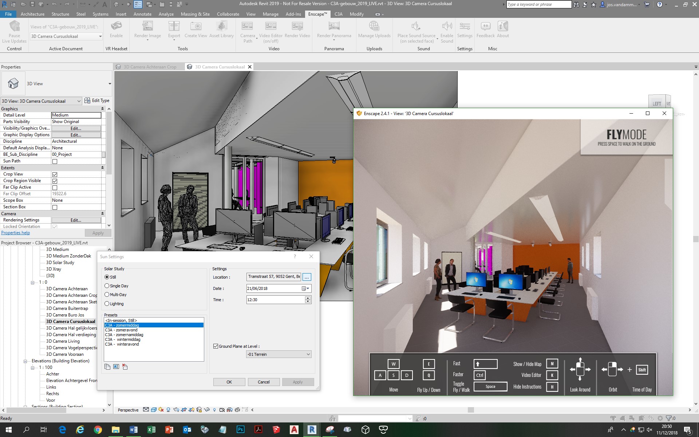Click Enable Sound icon
Viewport: 699px width, 437px height.
click(x=447, y=26)
